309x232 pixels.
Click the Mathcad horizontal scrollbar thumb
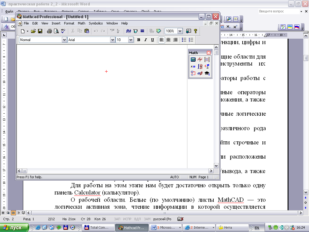click(24, 171)
